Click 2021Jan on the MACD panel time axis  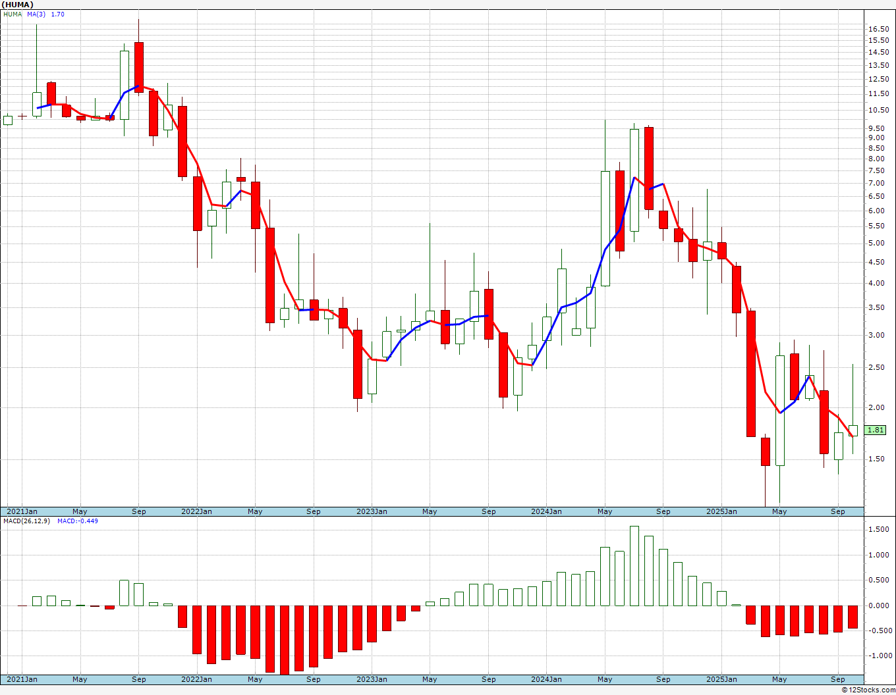[22, 679]
